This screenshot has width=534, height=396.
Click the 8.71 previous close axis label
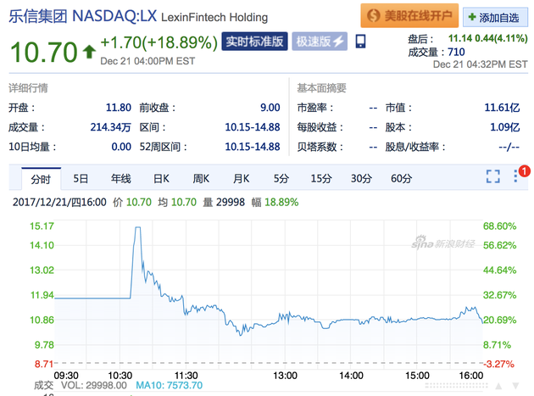tap(44, 364)
